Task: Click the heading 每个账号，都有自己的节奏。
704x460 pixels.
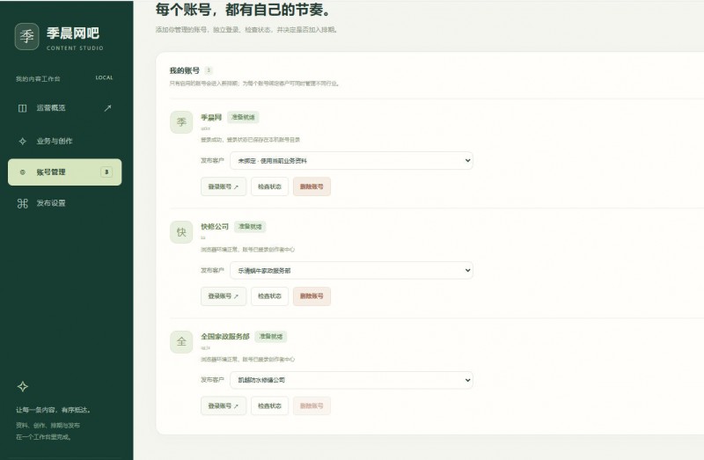Action: click(244, 10)
